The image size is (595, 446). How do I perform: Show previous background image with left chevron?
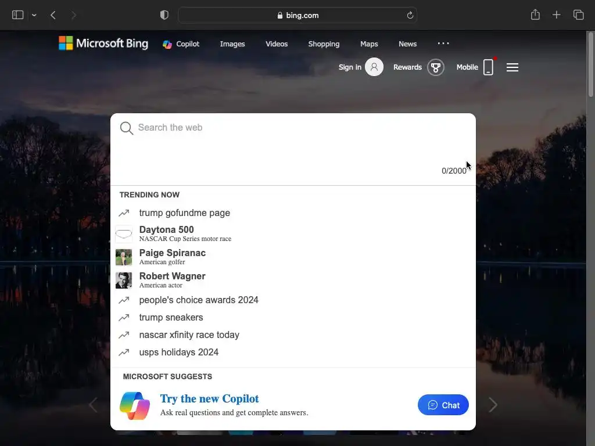coord(94,405)
